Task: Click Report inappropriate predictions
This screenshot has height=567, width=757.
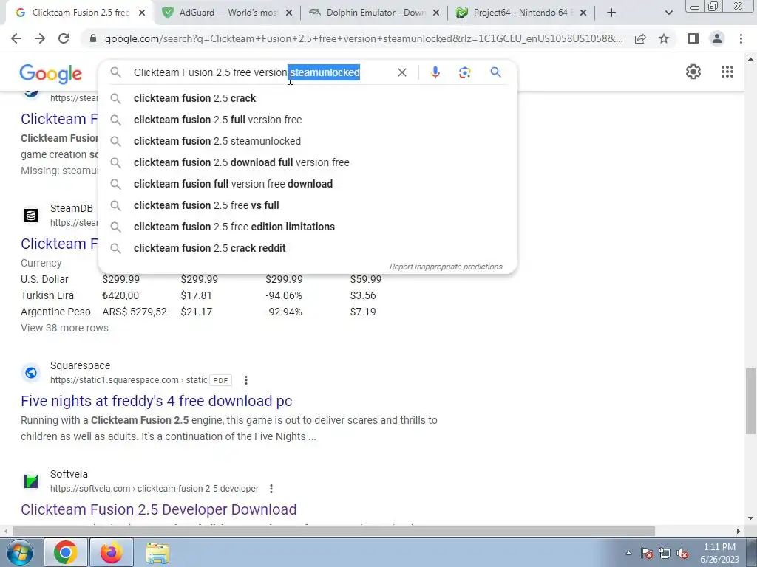Action: coord(446,267)
